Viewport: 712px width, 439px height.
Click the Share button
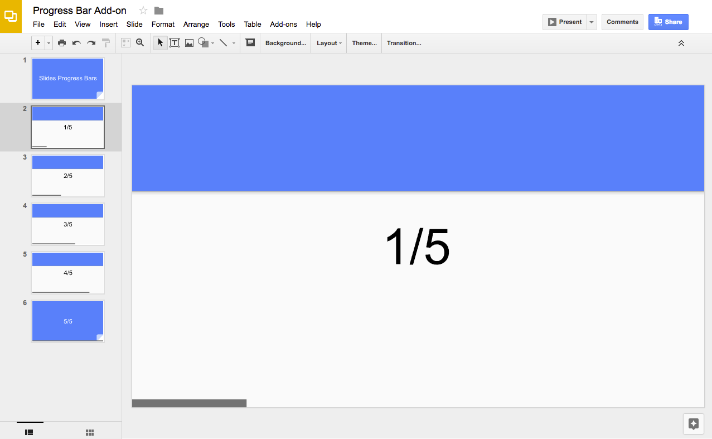tap(668, 21)
